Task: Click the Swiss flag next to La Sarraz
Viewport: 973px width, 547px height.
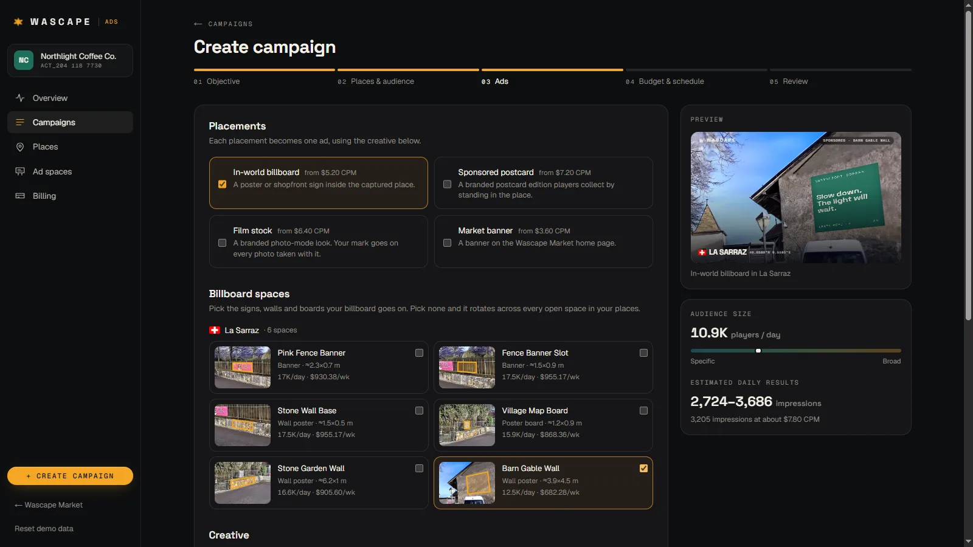Action: [x=215, y=330]
